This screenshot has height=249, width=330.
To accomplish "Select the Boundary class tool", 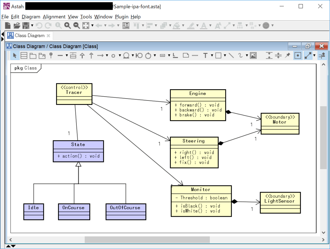I will tap(139, 55).
